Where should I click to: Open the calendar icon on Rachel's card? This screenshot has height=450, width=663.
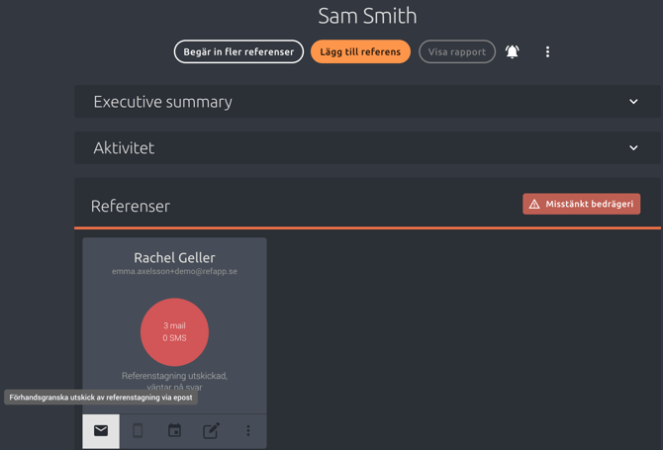click(174, 430)
